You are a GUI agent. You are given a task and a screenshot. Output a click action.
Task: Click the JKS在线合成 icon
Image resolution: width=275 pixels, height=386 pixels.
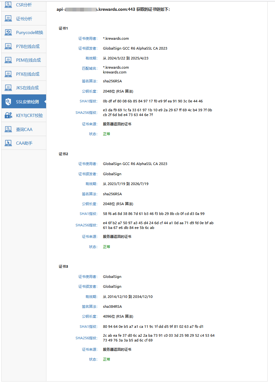coord(8,87)
